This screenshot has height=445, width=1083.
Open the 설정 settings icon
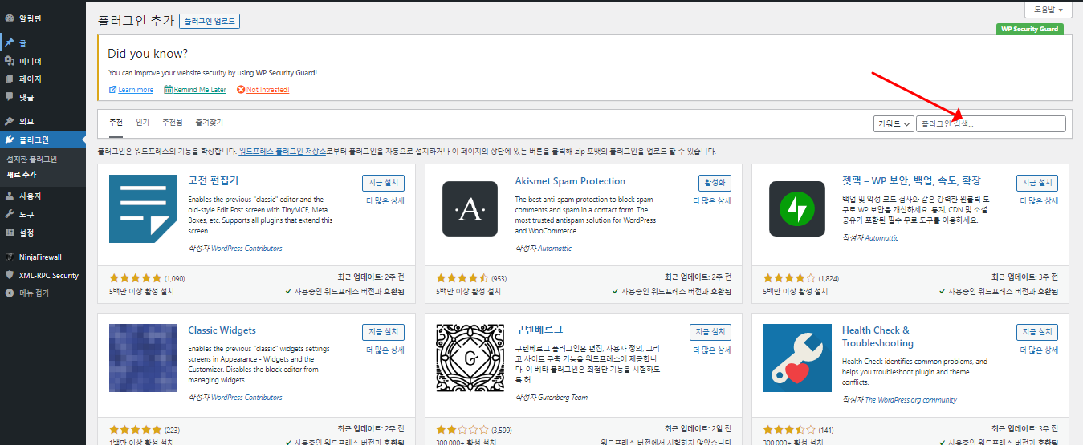point(10,233)
